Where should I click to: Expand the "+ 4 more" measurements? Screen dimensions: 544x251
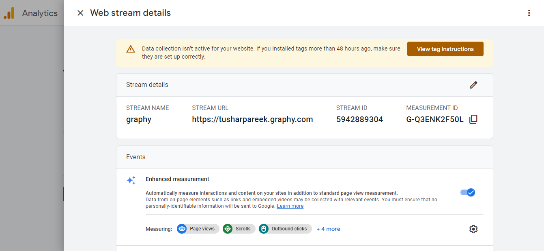tap(328, 229)
